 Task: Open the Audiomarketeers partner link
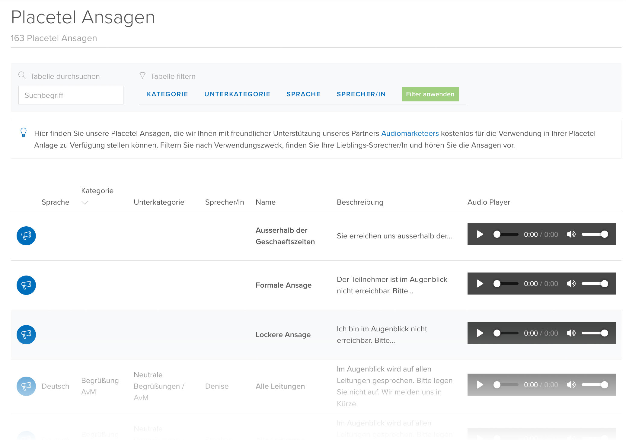click(410, 133)
